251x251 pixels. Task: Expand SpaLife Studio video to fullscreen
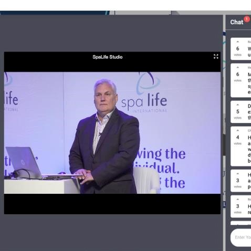(216, 56)
